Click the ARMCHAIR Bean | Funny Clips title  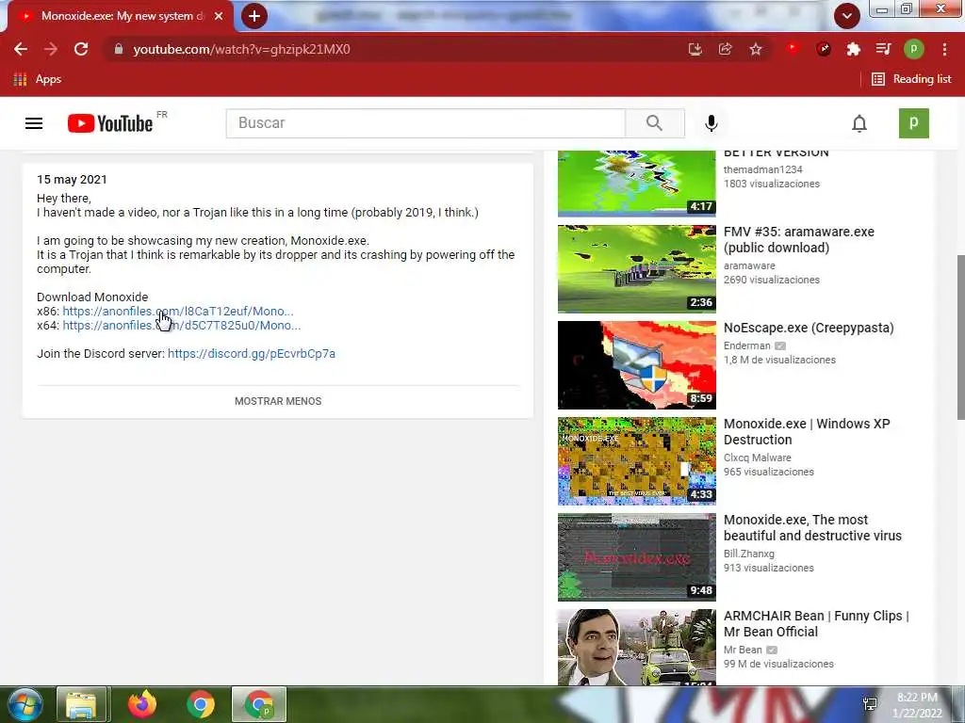[816, 623]
